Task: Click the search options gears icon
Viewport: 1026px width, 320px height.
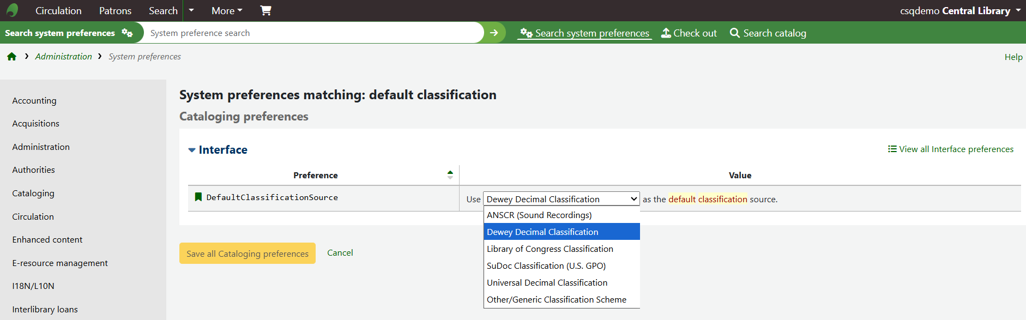Action: coord(127,33)
